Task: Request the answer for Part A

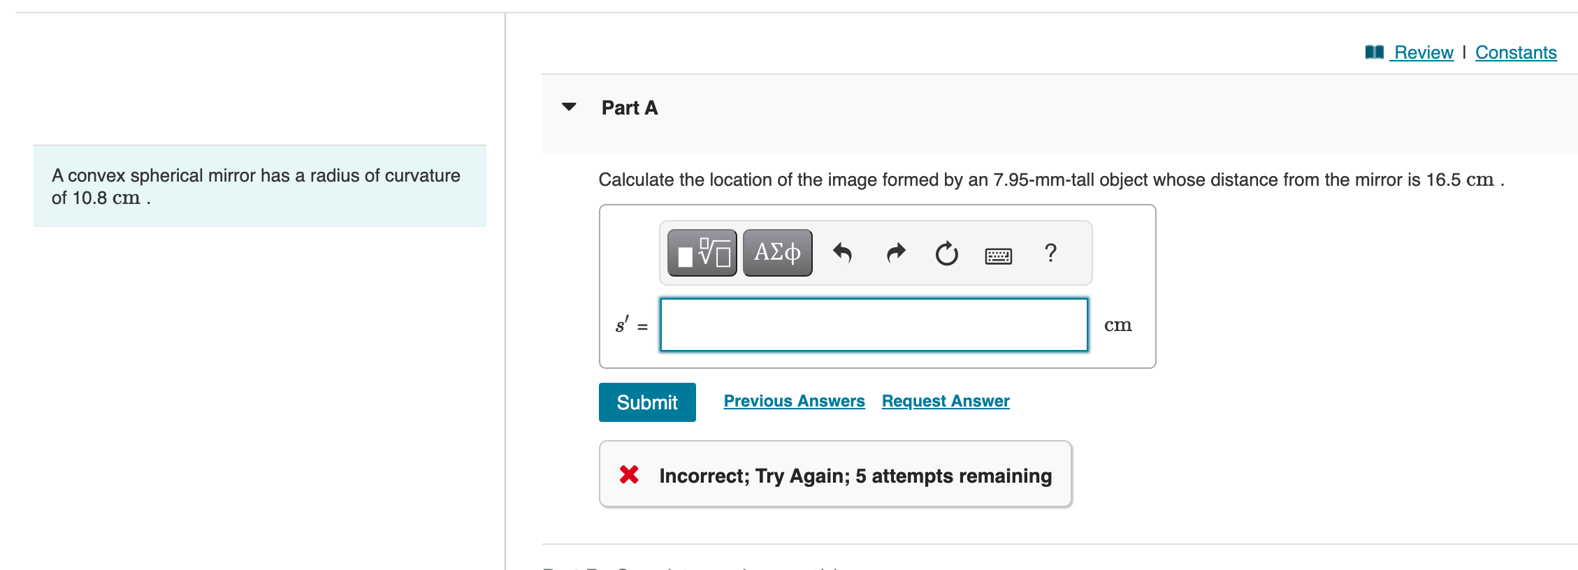Action: point(945,400)
